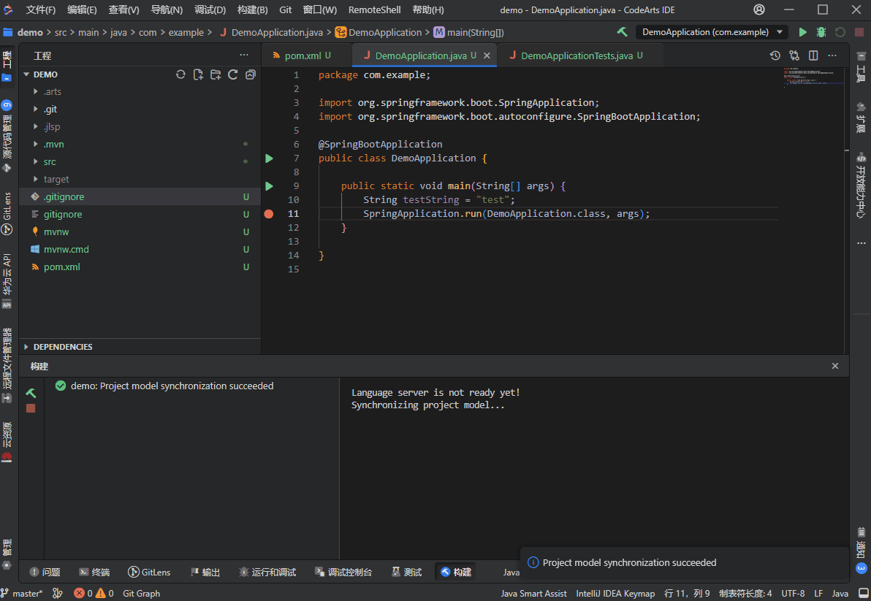Image resolution: width=871 pixels, height=601 pixels.
Task: Click the code minimap preview
Action: [811, 77]
